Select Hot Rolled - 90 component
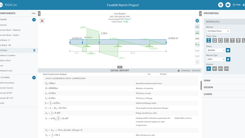 coord(5,45)
